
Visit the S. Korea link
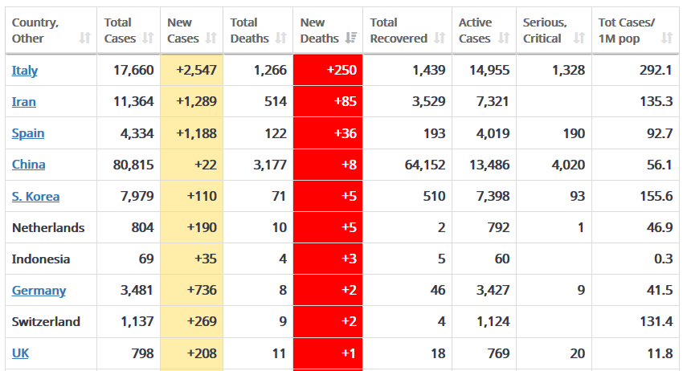[35, 196]
